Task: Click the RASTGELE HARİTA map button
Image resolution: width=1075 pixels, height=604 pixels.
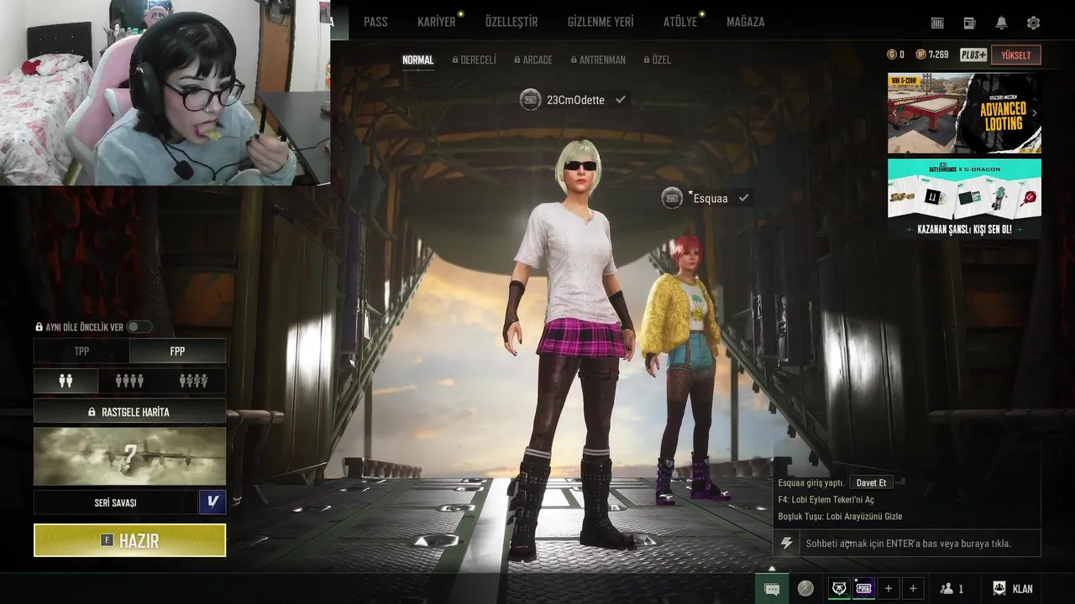Action: click(x=129, y=412)
